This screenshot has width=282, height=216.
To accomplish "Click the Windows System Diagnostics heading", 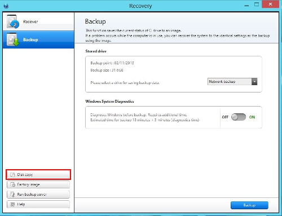I will (109, 102).
